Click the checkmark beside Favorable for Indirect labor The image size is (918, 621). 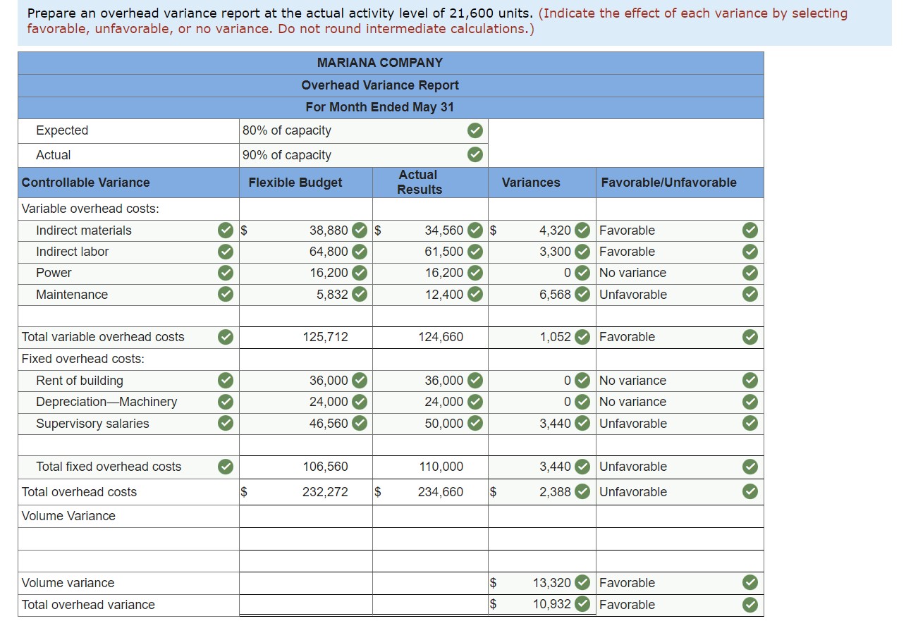[749, 252]
